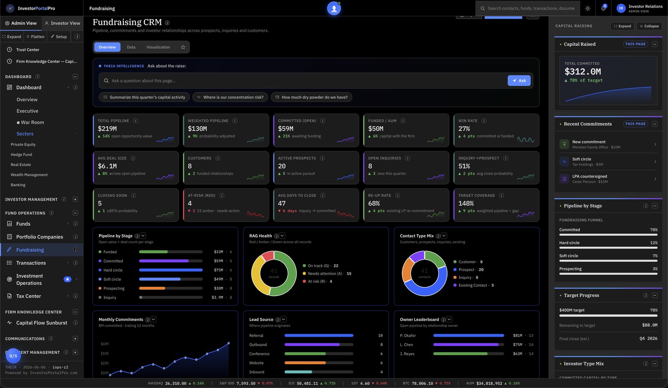Viewport: 668px width, 388px height.
Task: Open the Lead Source chart dropdown
Action: click(284, 320)
